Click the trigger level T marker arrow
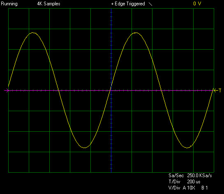Image resolution: width=224 pixels, height=194 pixels. (x=217, y=90)
